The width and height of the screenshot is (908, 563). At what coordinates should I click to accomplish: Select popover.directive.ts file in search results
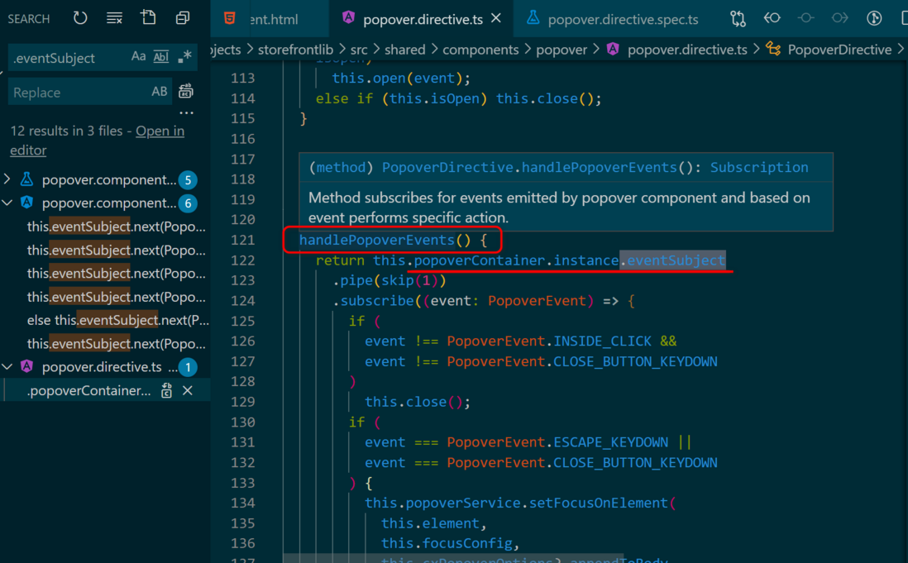102,367
